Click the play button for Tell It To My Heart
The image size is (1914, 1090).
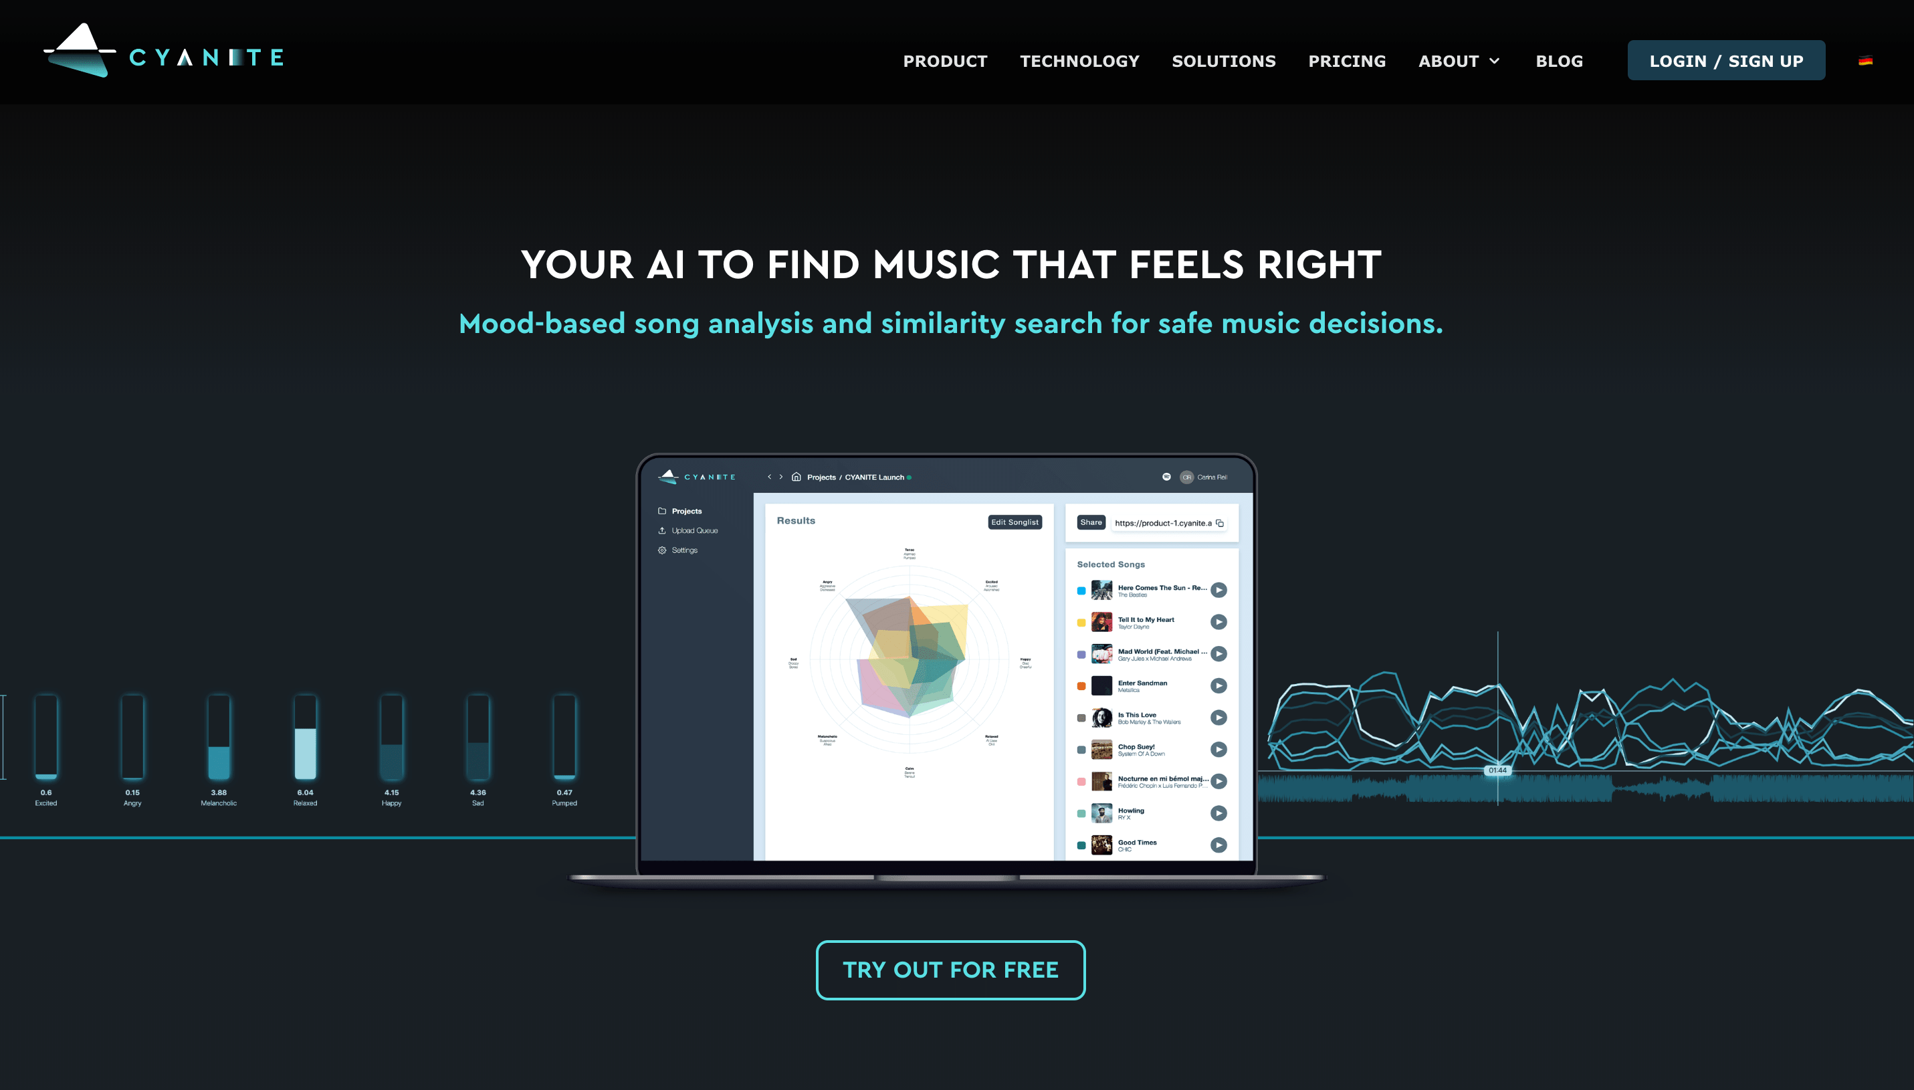[x=1218, y=622]
